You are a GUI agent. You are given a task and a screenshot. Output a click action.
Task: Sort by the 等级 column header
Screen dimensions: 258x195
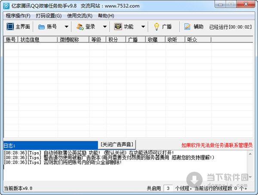point(98,40)
